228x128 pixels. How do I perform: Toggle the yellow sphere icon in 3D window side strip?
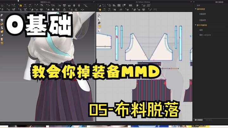tap(2, 43)
